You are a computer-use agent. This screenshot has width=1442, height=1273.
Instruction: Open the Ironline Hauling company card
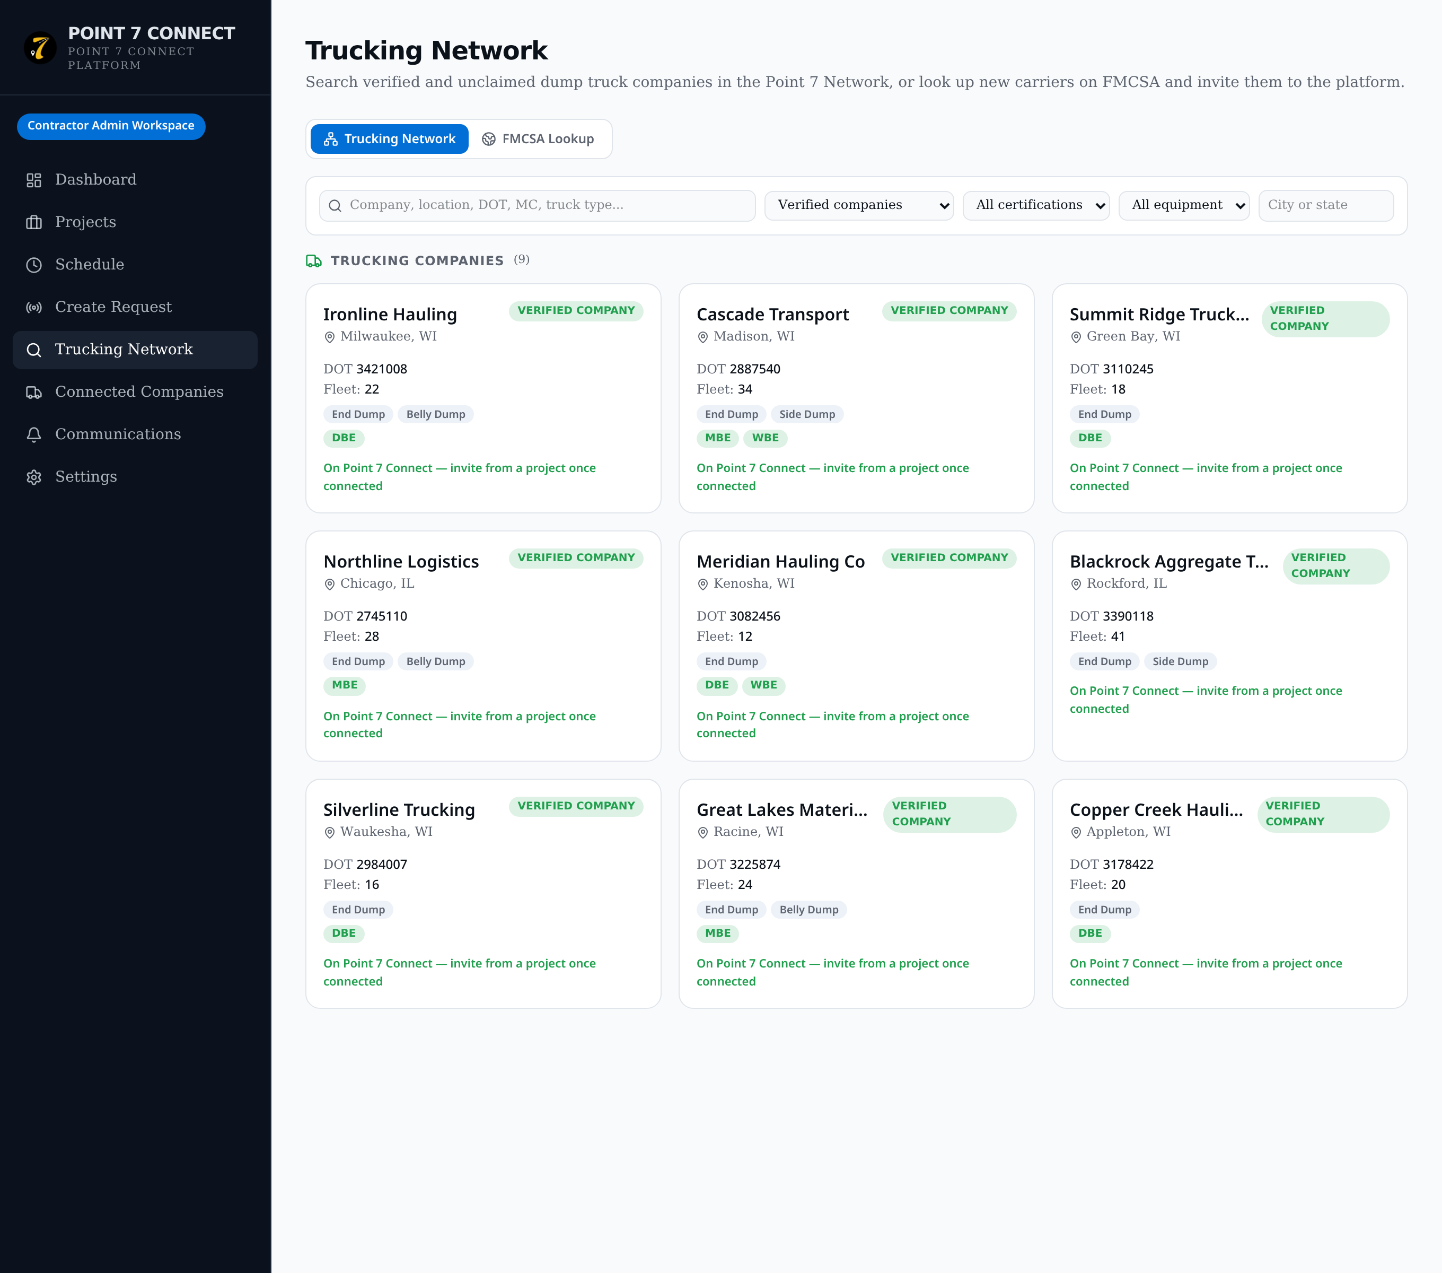point(483,399)
